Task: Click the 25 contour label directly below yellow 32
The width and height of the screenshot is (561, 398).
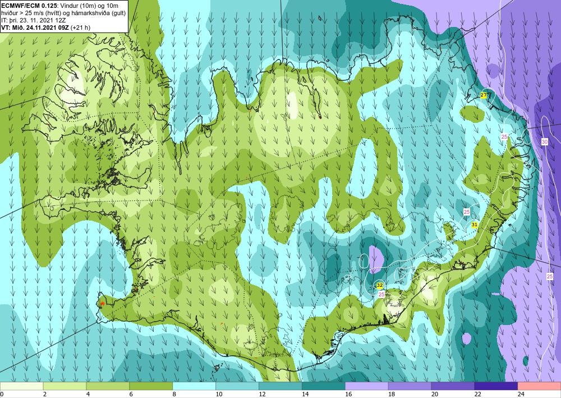Action: click(381, 294)
